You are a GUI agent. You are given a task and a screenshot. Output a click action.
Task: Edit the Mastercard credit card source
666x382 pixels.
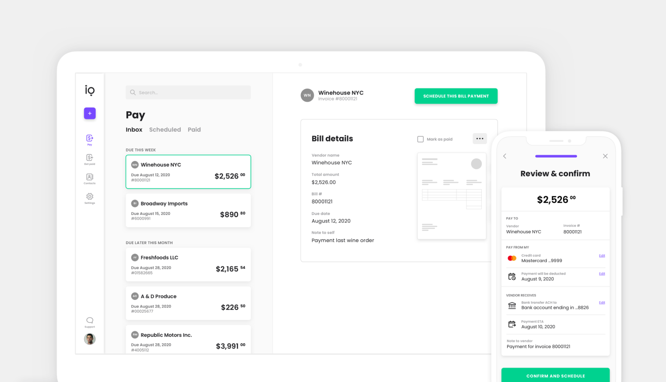click(602, 255)
